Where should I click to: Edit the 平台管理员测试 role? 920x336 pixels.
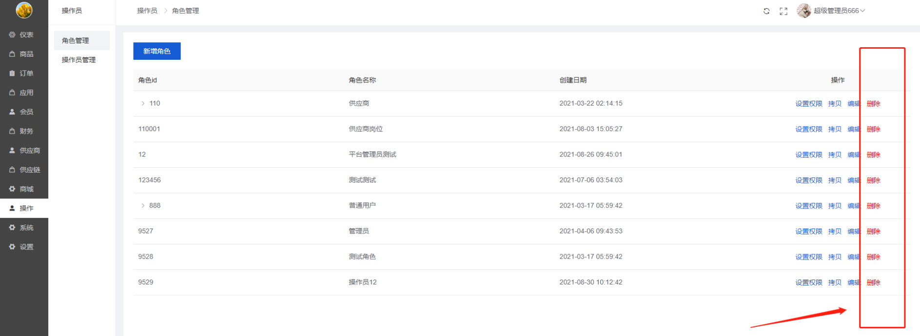[854, 155]
